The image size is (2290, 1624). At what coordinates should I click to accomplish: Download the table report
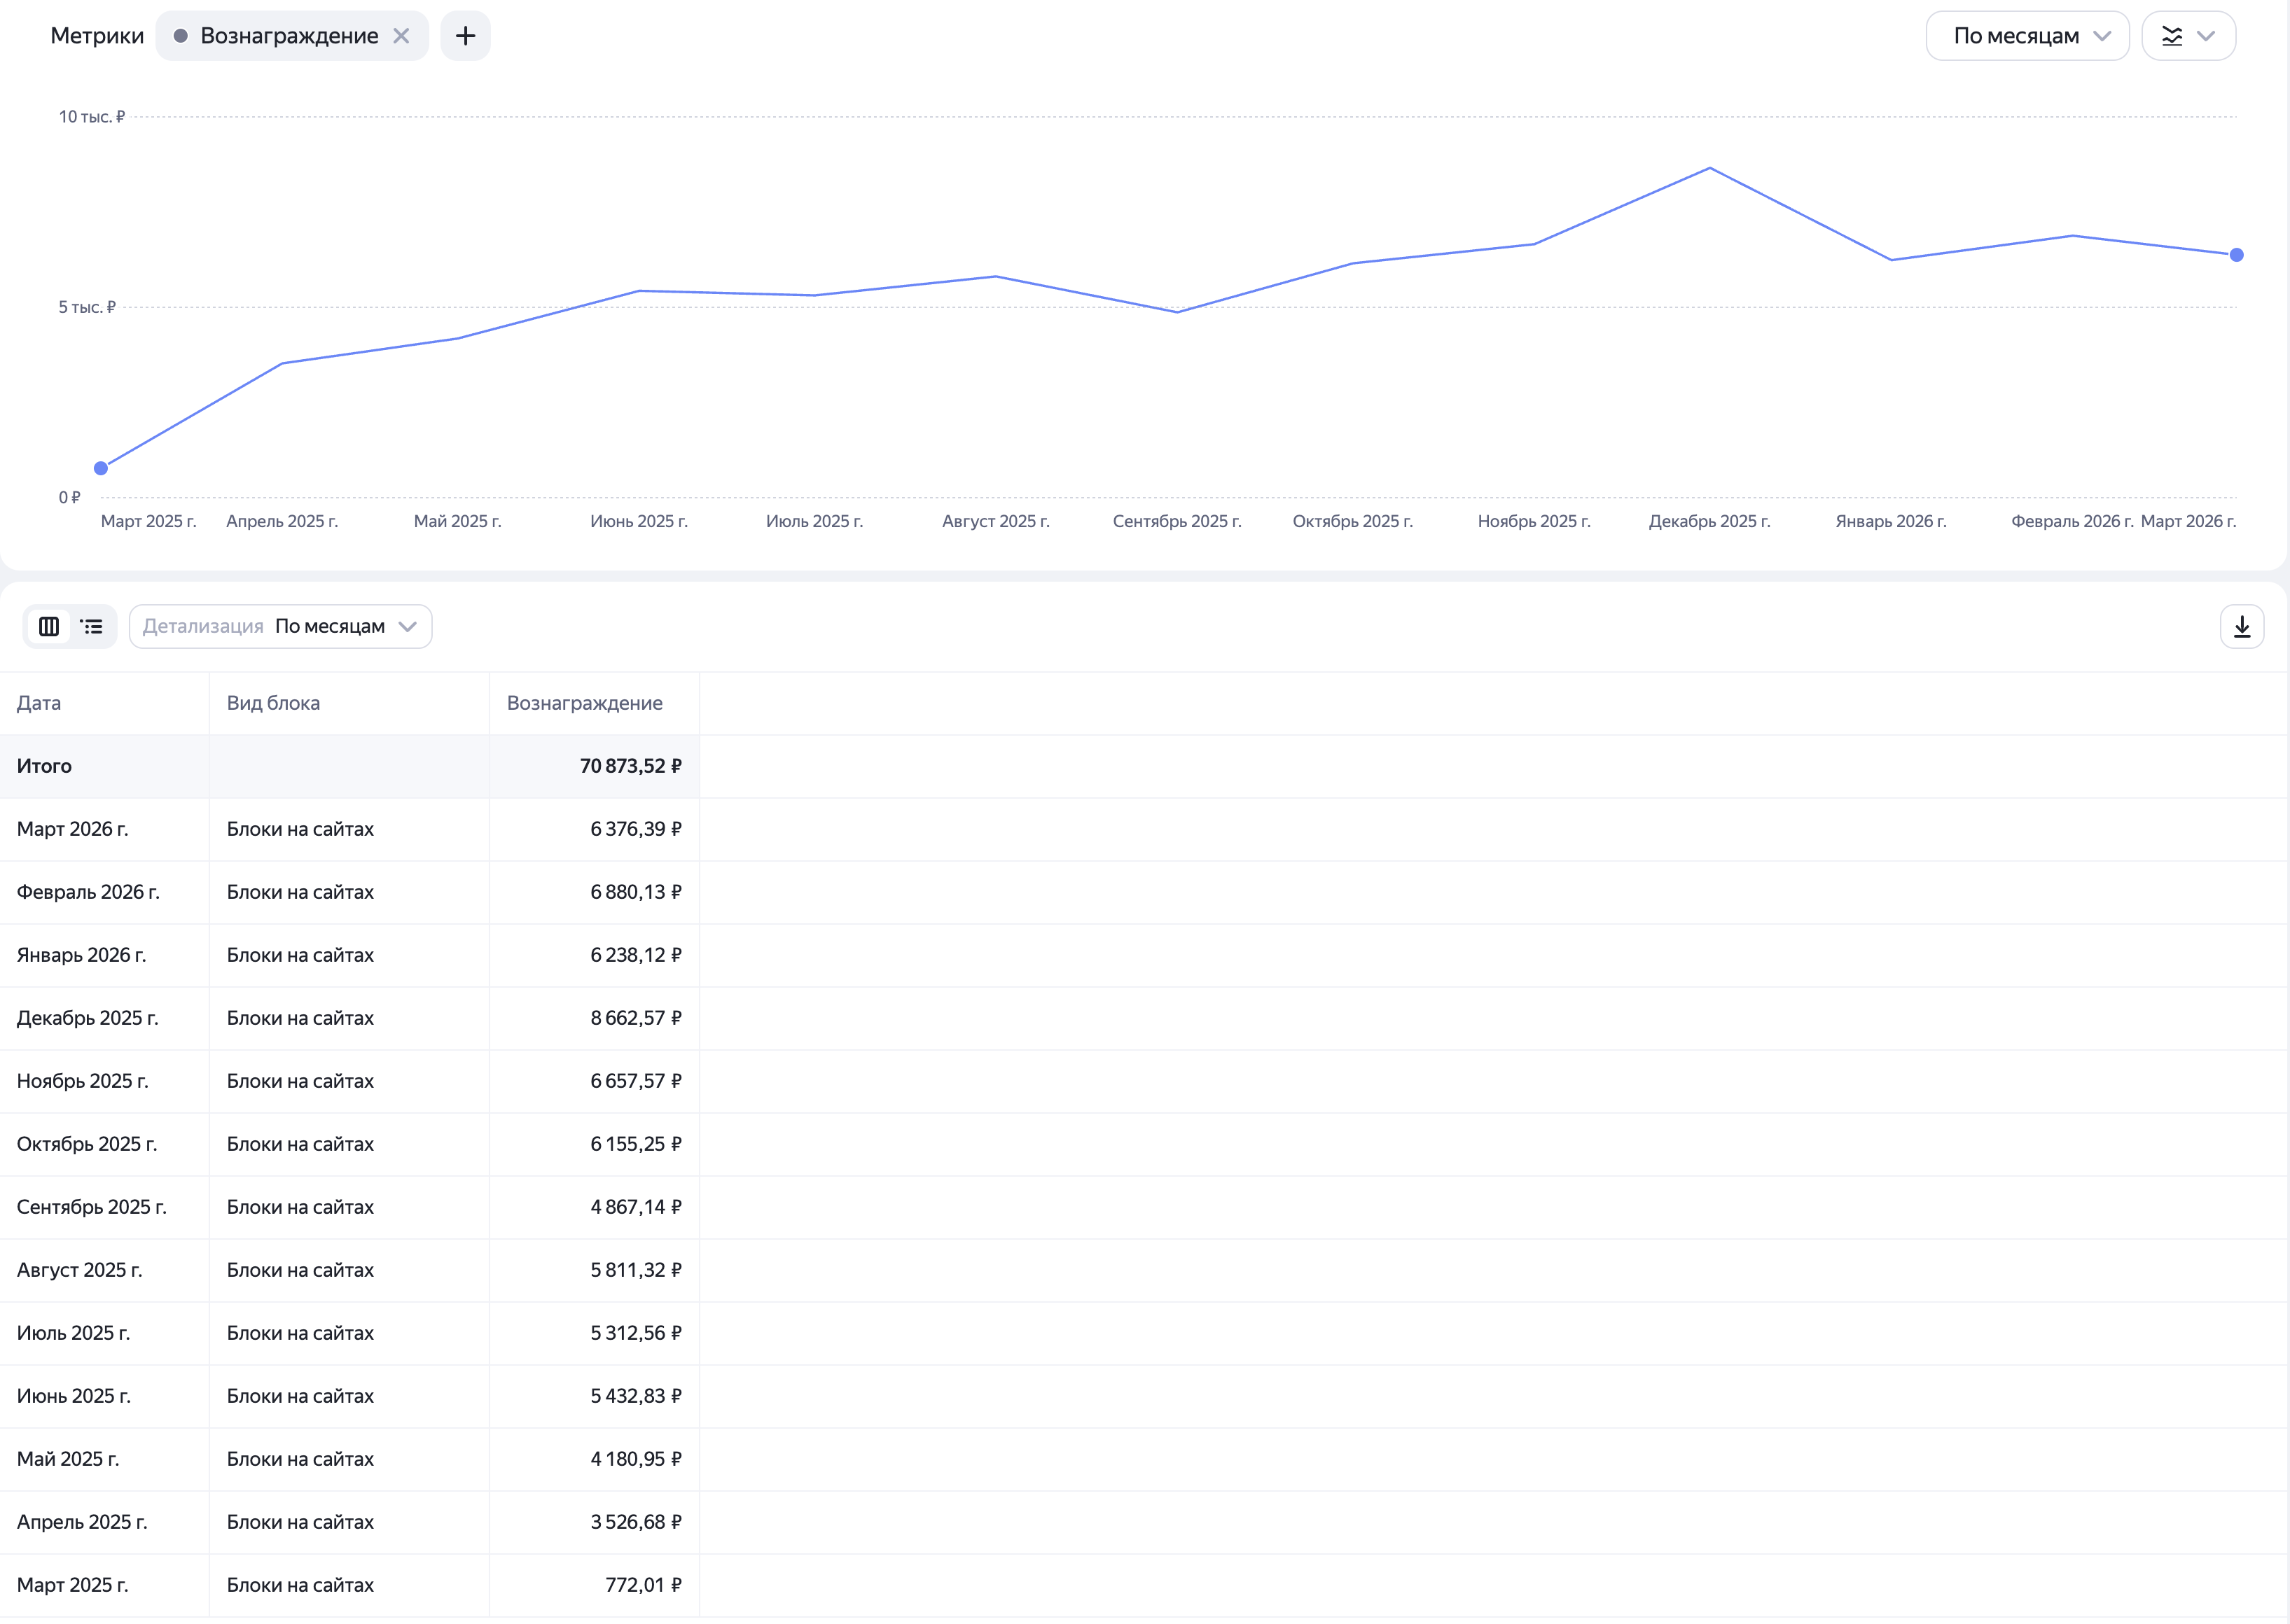point(2241,626)
